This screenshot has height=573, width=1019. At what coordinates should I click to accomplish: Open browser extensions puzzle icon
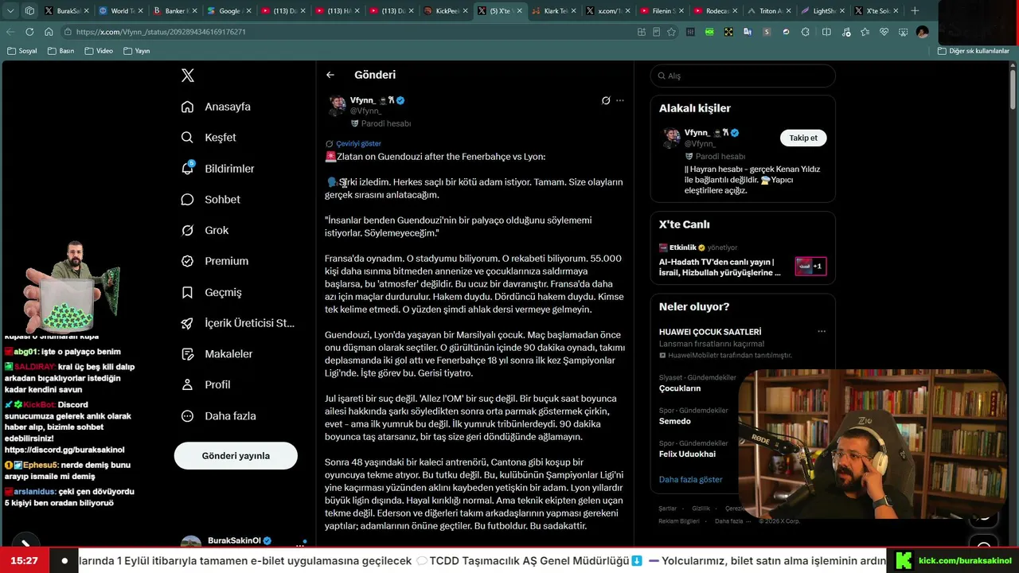pos(806,32)
